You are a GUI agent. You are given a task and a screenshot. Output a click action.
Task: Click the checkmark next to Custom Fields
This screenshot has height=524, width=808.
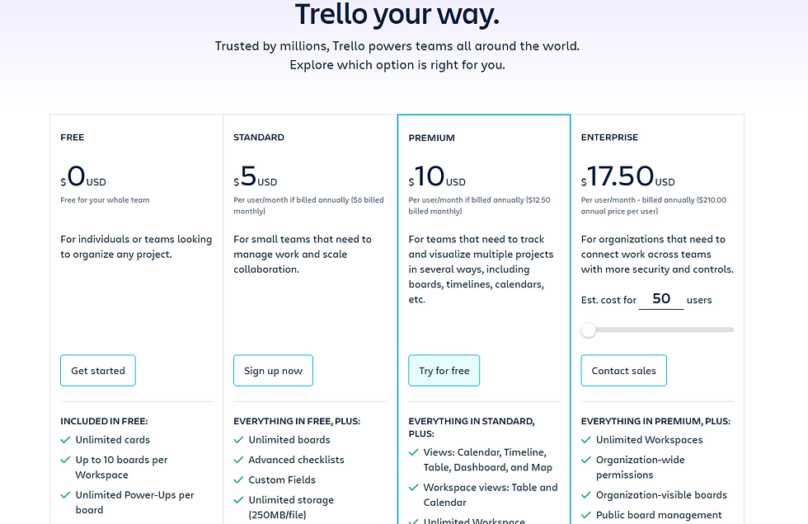click(x=238, y=480)
